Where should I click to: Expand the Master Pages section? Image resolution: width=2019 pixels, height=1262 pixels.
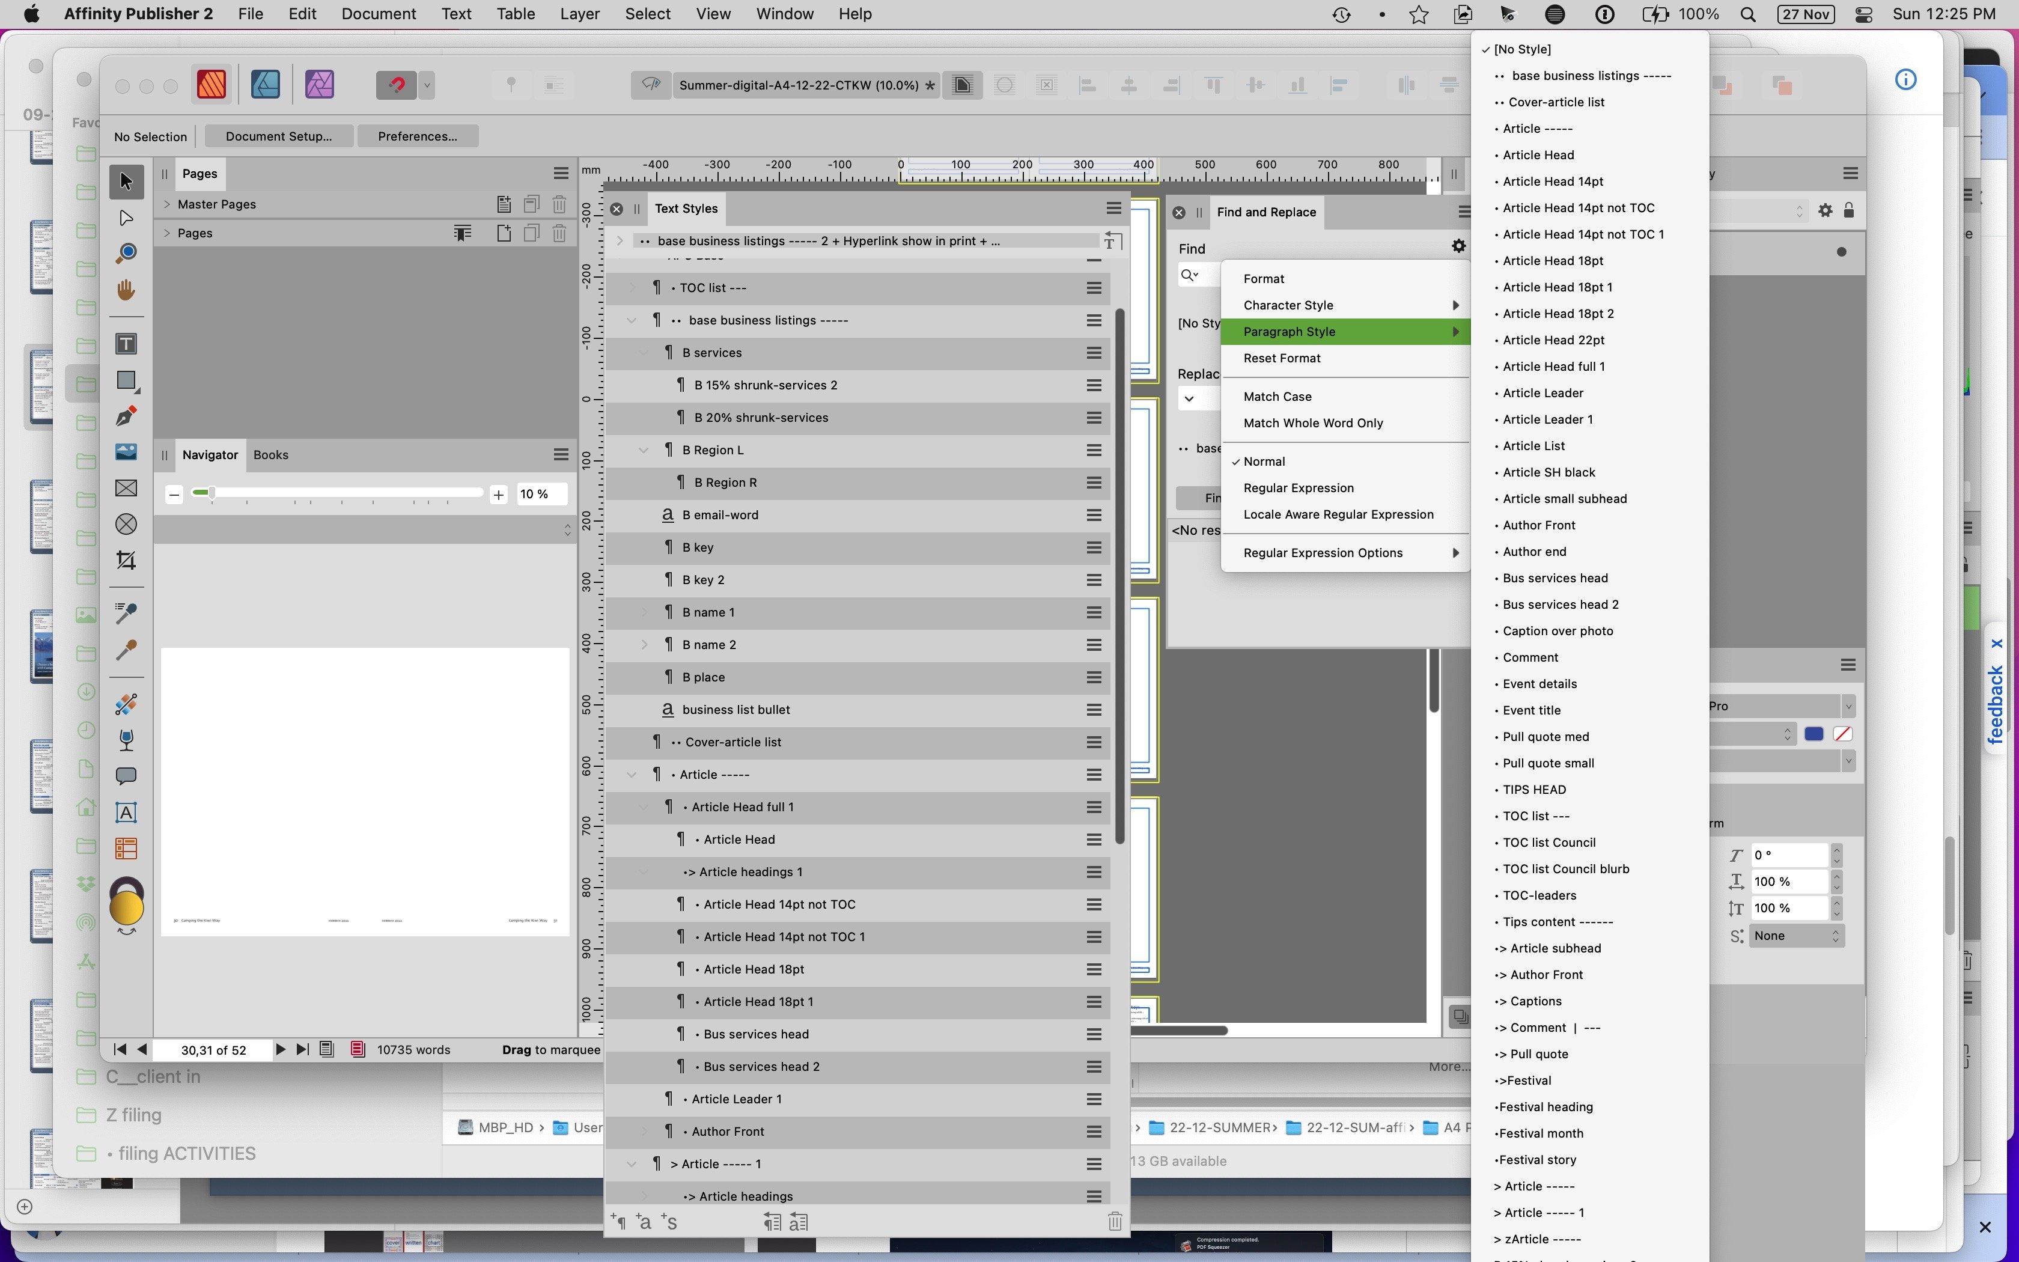166,203
